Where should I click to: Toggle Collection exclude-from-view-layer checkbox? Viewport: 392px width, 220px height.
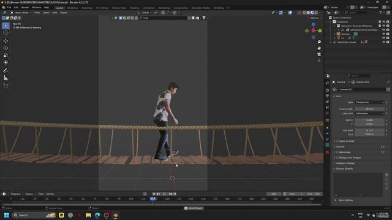coord(380,22)
